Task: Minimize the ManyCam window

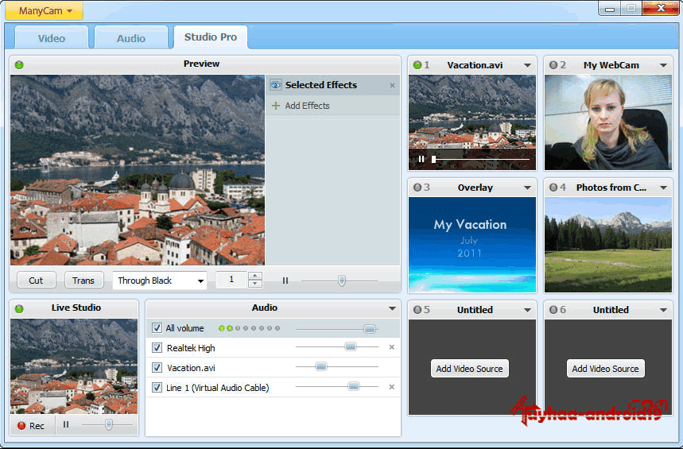Action: (610, 9)
